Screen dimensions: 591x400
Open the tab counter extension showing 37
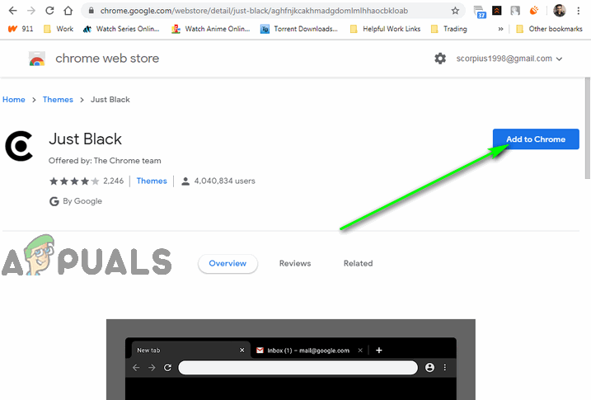pos(480,12)
